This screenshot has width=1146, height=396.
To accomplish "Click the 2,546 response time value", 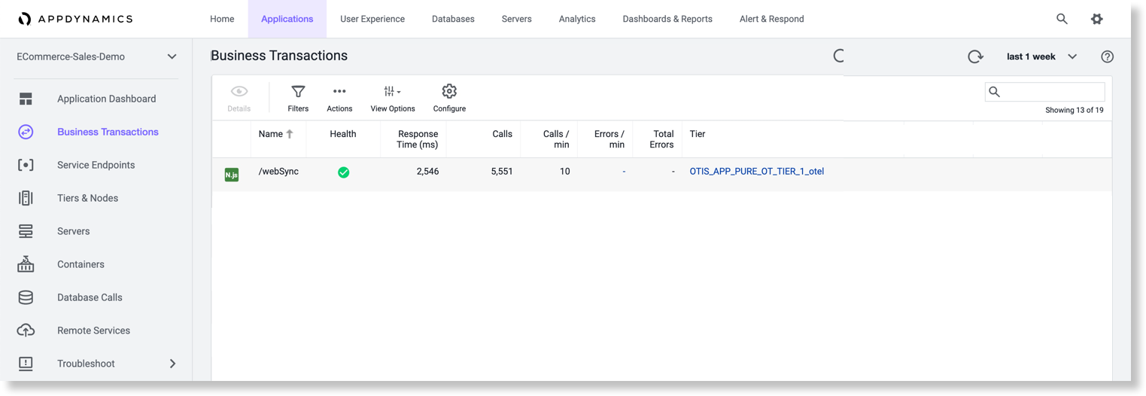I will [x=427, y=172].
